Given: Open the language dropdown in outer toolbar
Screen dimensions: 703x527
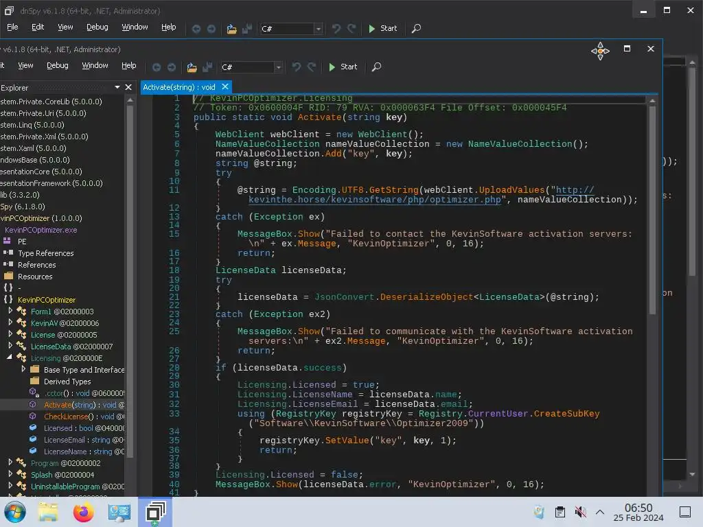Looking at the screenshot, I should 318,29.
